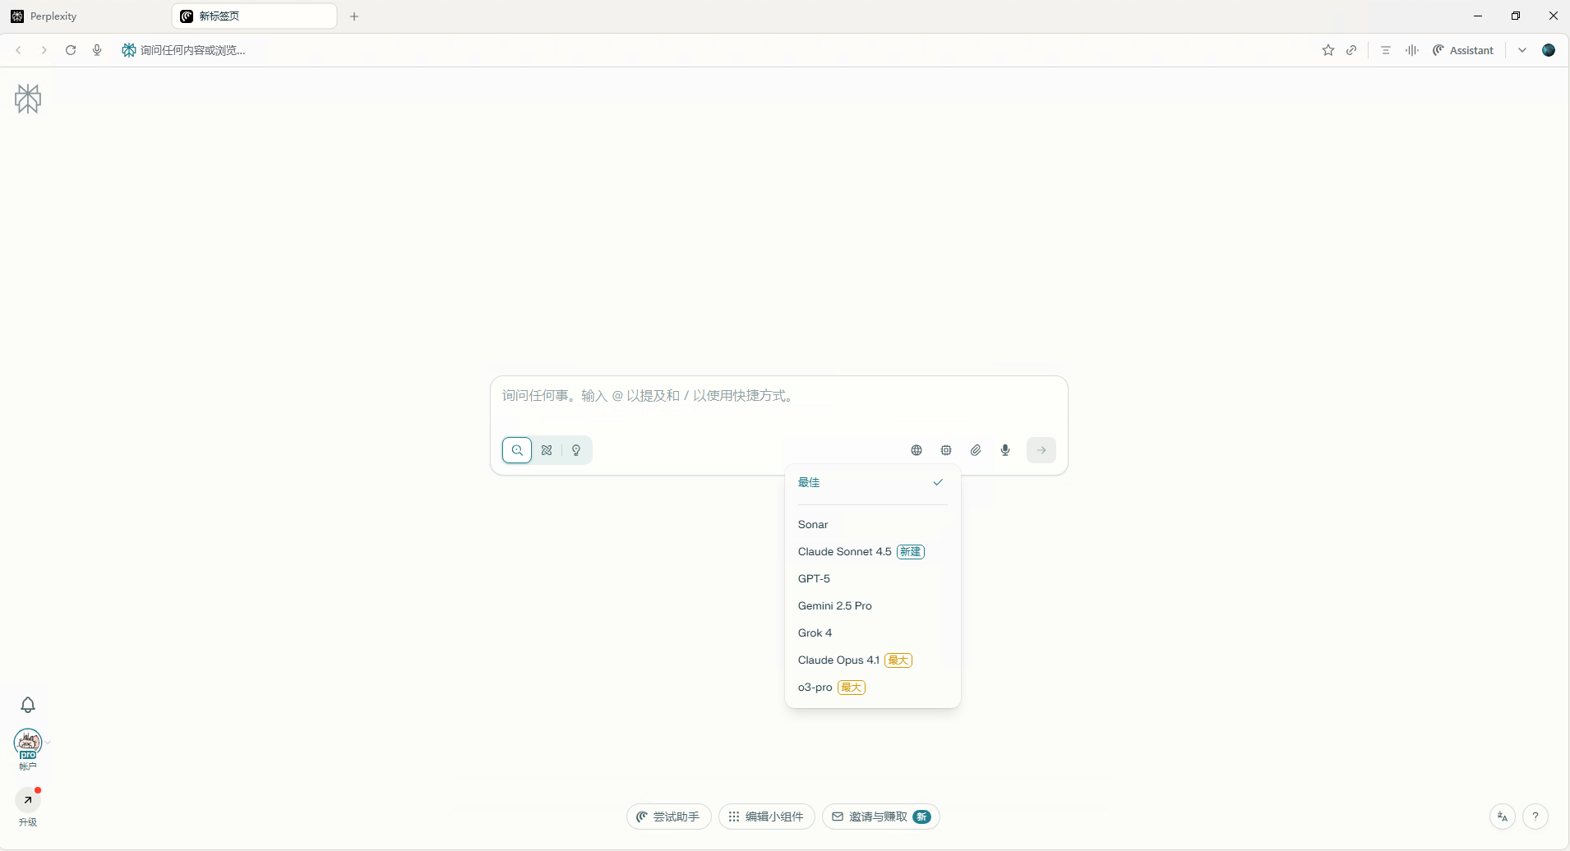
Task: Choose Claude Sonnet 4.5 from model list
Action: coord(844,552)
